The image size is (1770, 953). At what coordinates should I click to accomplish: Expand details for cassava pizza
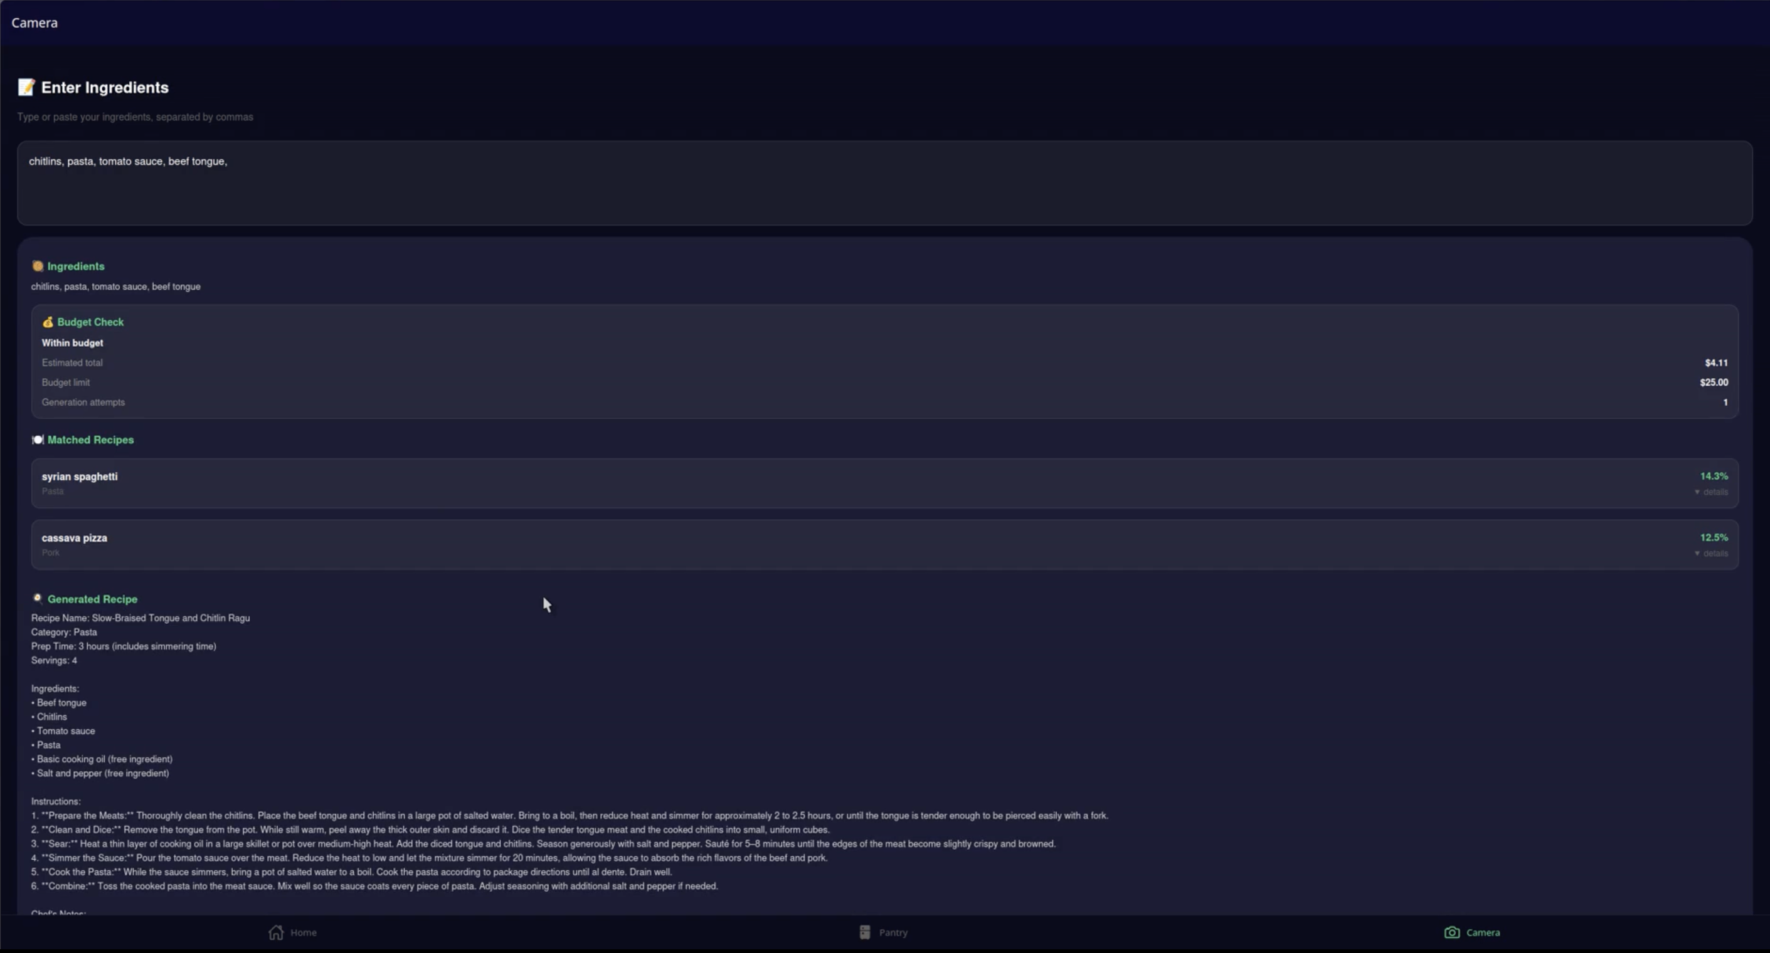click(x=1711, y=553)
